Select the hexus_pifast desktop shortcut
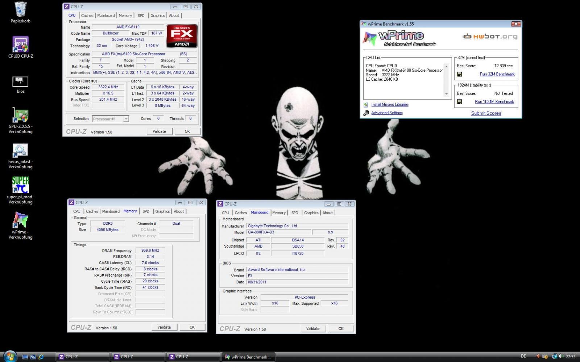580x362 pixels. pyautogui.click(x=21, y=156)
